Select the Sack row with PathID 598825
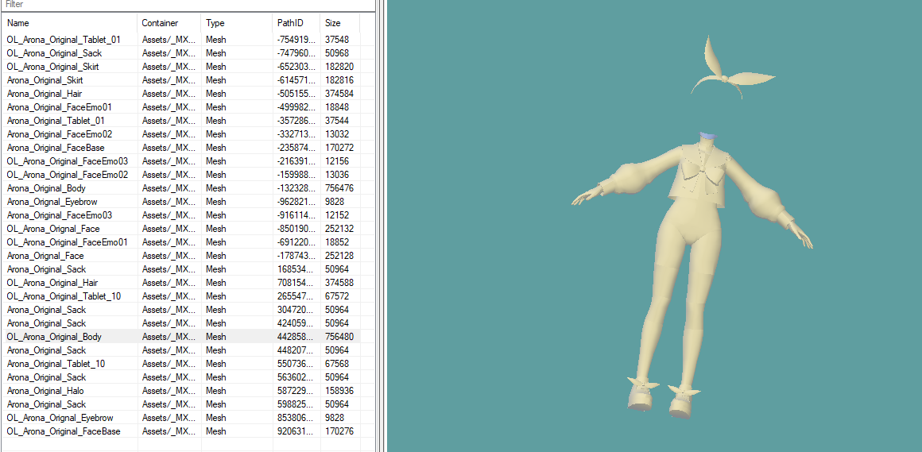922x452 pixels. coord(181,404)
